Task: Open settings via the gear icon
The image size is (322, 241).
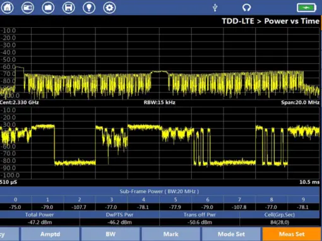Action: [109, 8]
